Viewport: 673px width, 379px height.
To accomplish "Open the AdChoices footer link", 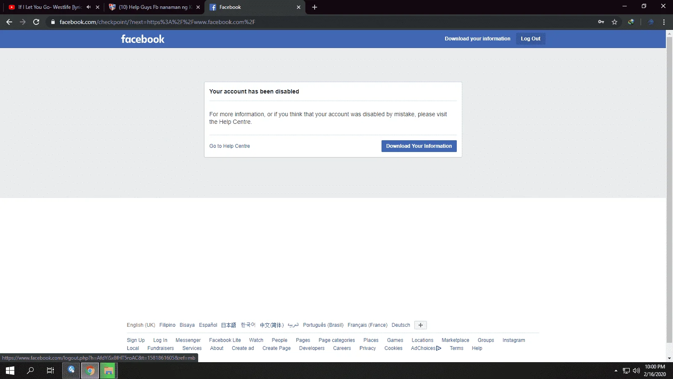I will [x=426, y=348].
